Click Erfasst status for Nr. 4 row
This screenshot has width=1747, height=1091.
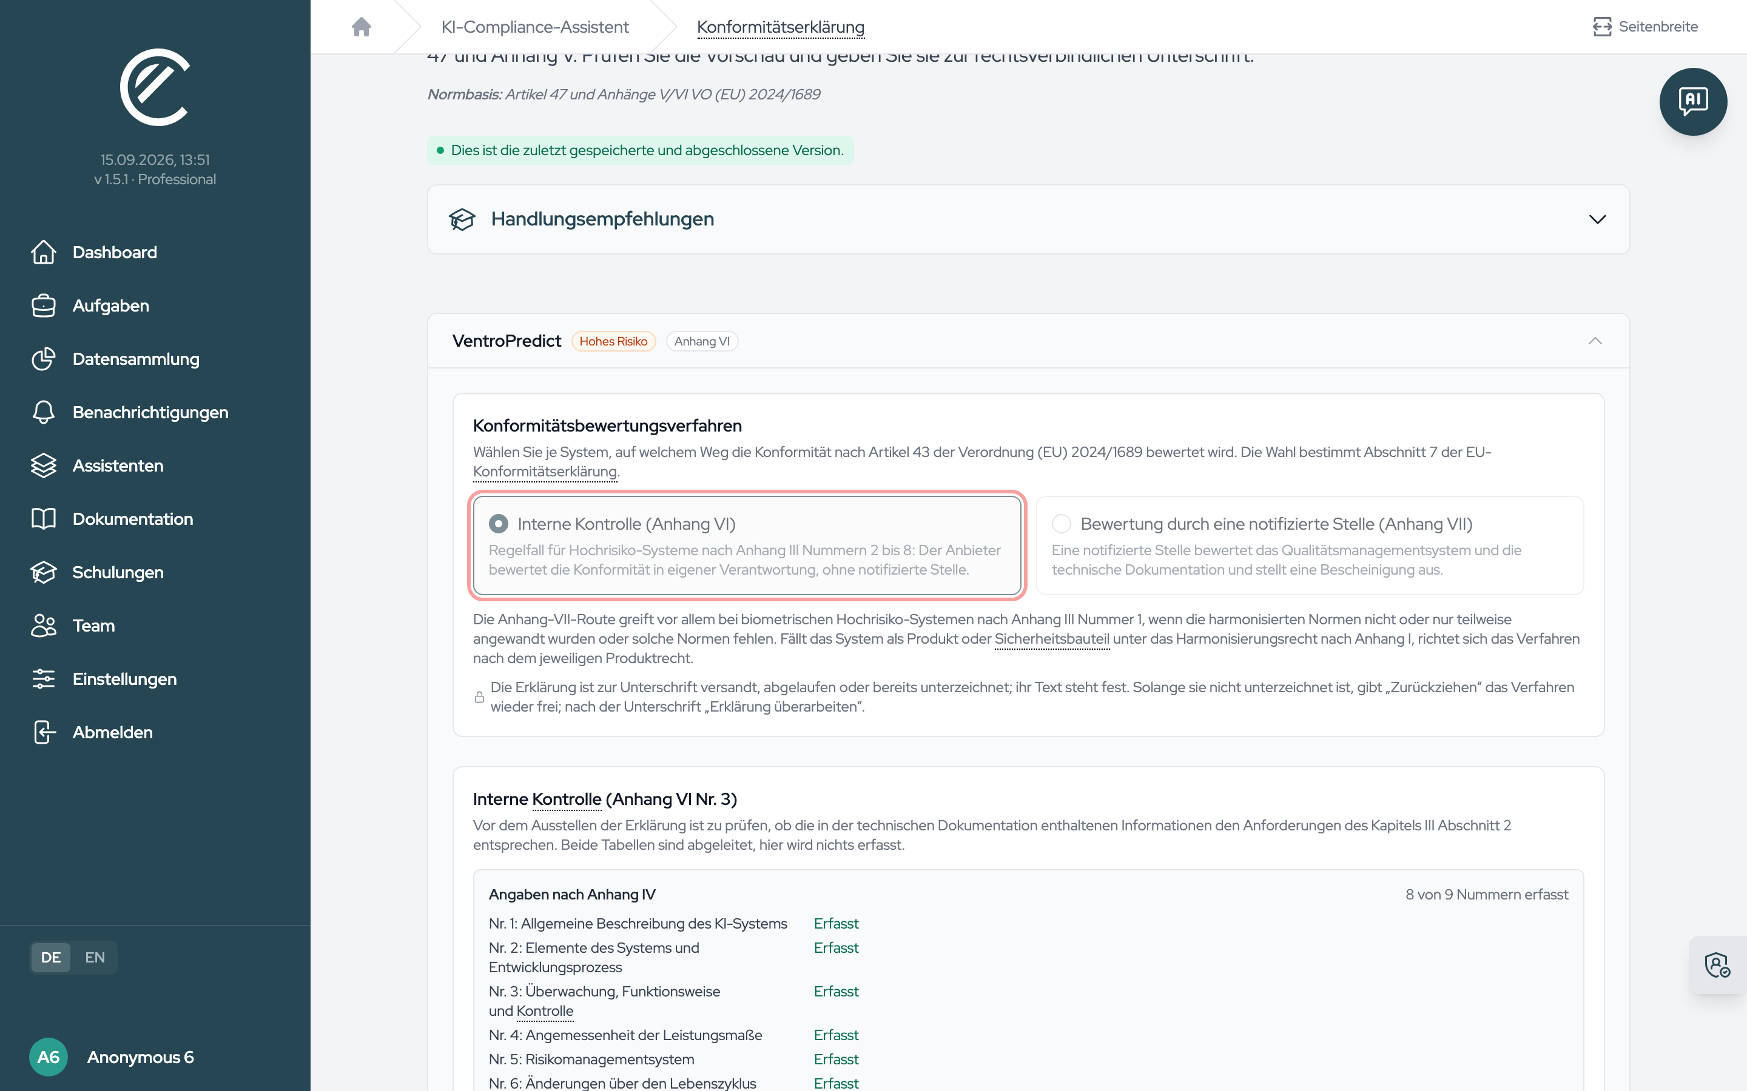click(836, 1035)
